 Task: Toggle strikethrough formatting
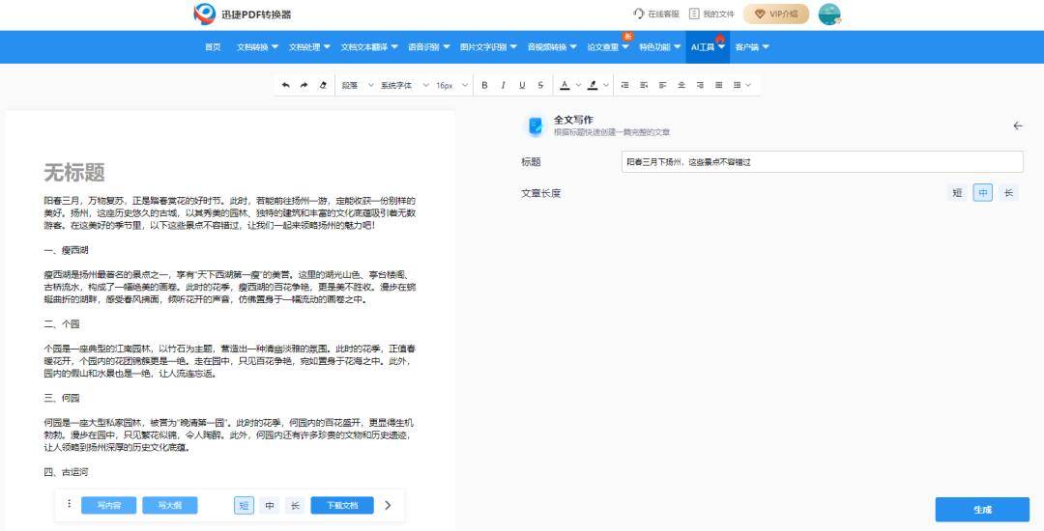540,85
